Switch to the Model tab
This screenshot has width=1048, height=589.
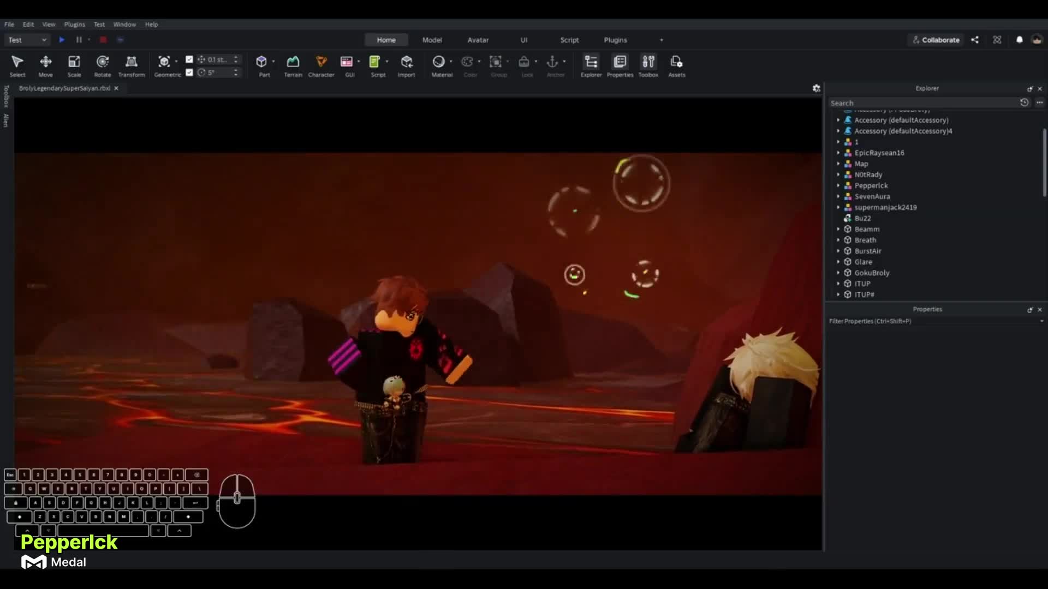(432, 40)
